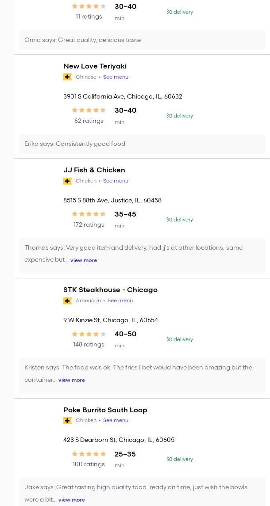Image resolution: width=270 pixels, height=506 pixels.
Task: Click the five-star rating for Poke Burrito
Action: [x=89, y=454]
